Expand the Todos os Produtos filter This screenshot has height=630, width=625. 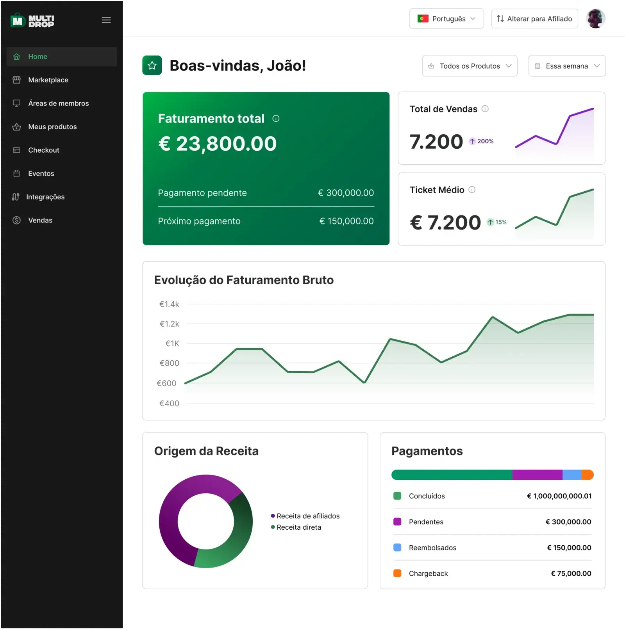470,66
